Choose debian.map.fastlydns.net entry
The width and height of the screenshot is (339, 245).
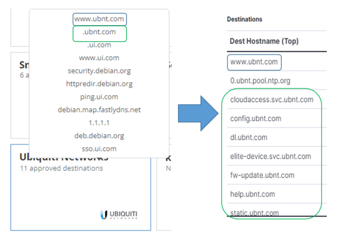[99, 110]
